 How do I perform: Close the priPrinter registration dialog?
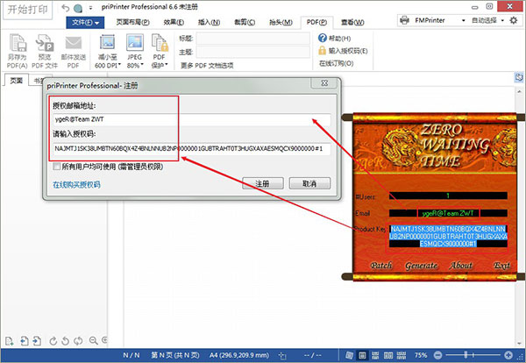324,83
